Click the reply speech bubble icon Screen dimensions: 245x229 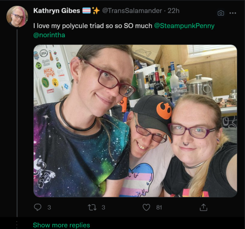pyautogui.click(x=38, y=207)
